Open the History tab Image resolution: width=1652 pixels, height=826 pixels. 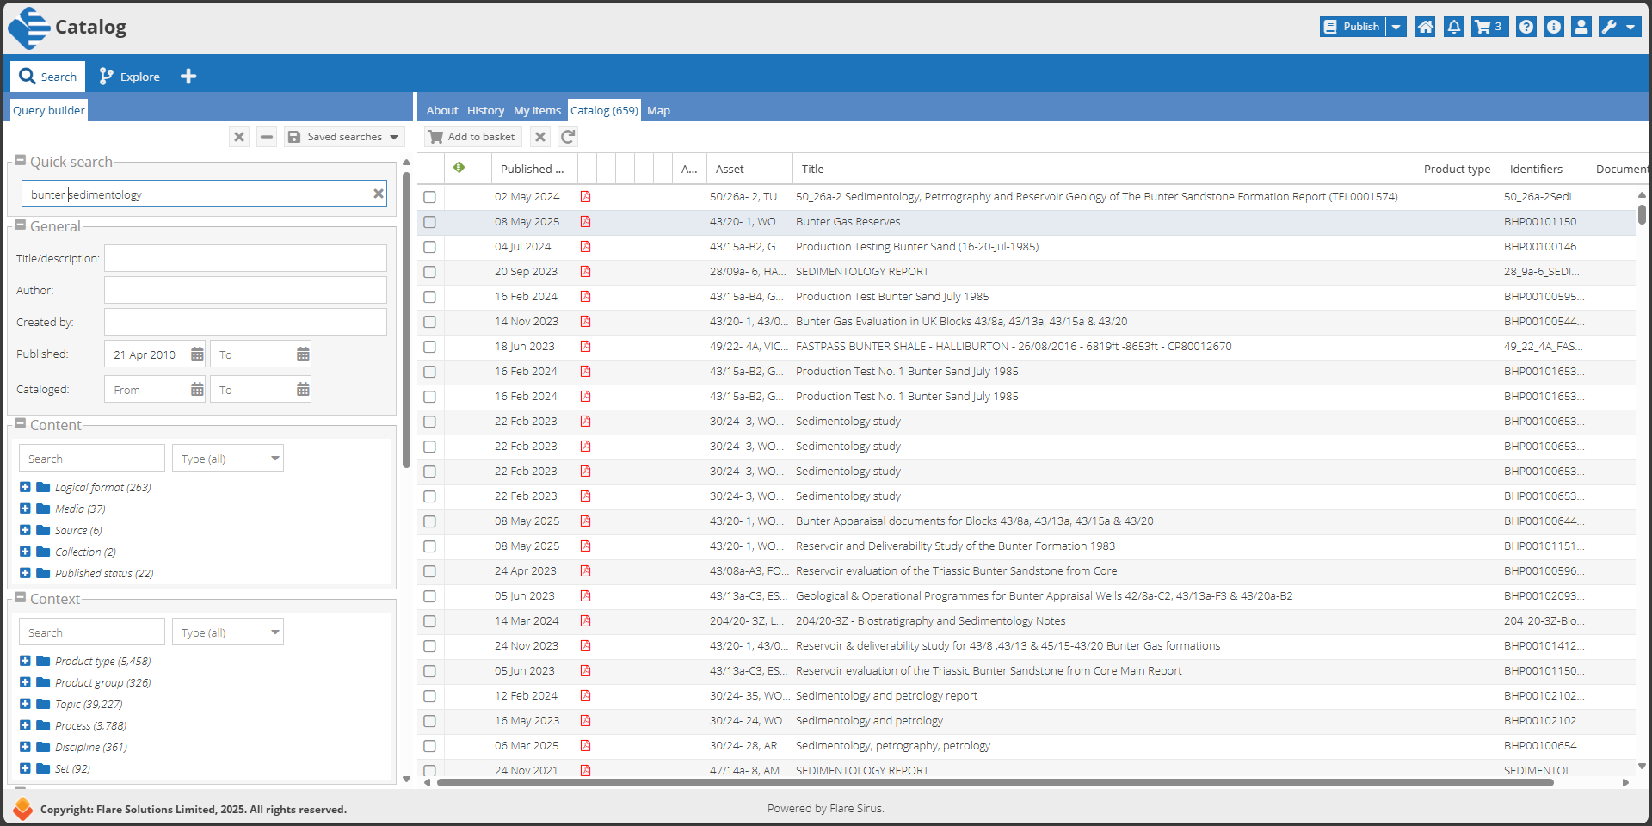(485, 110)
